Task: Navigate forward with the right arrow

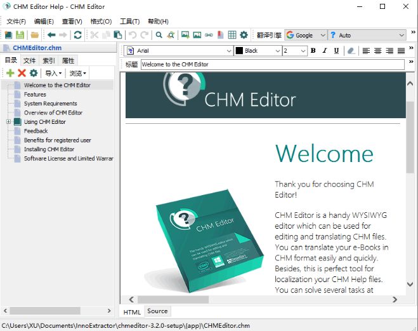Action: (63, 35)
